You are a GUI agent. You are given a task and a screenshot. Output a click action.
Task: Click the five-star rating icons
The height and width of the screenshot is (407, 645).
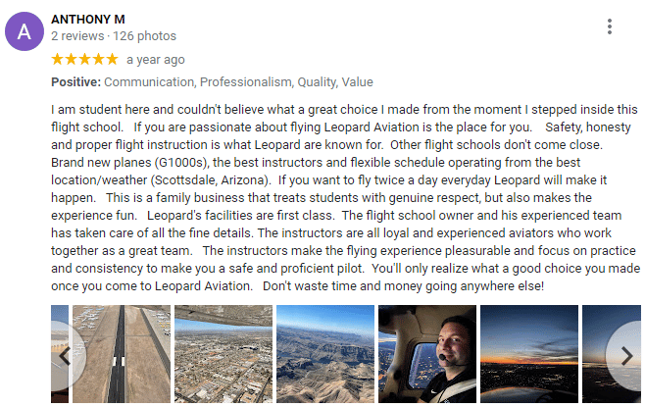[84, 59]
